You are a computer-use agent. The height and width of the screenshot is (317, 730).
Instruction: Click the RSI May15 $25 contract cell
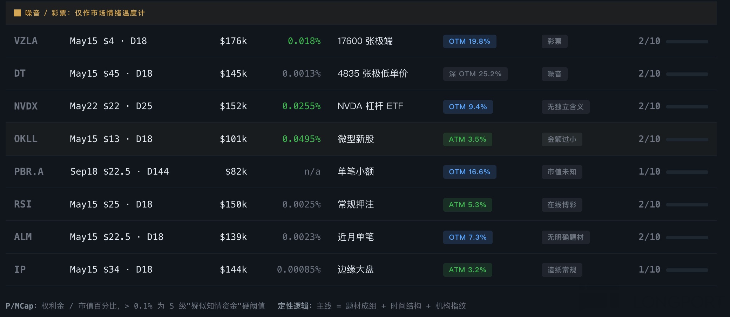click(111, 204)
